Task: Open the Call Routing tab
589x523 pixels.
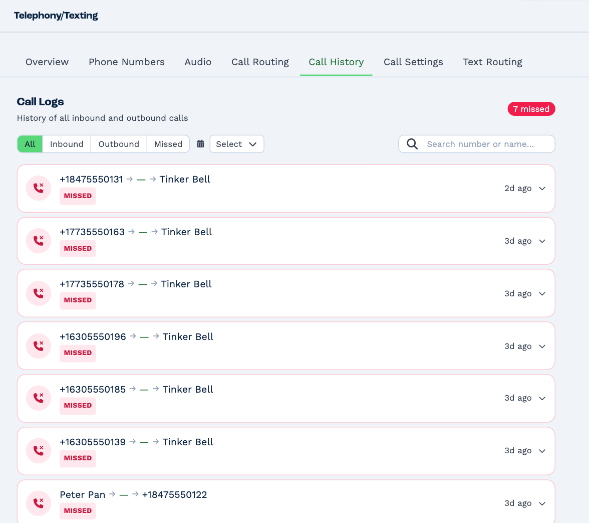Action: 260,62
